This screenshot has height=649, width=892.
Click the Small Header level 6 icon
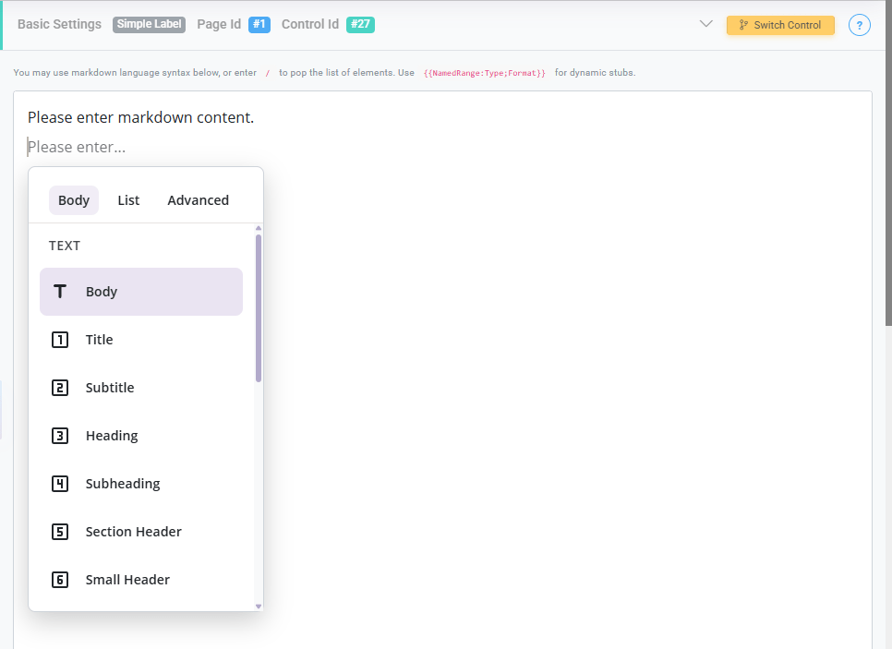click(x=60, y=580)
